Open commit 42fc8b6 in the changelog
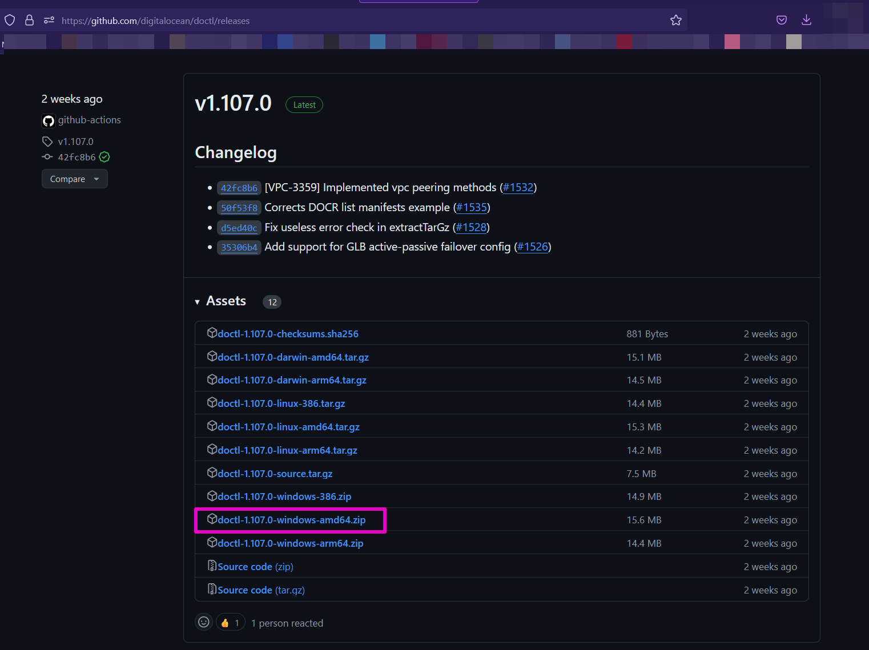 coord(239,188)
